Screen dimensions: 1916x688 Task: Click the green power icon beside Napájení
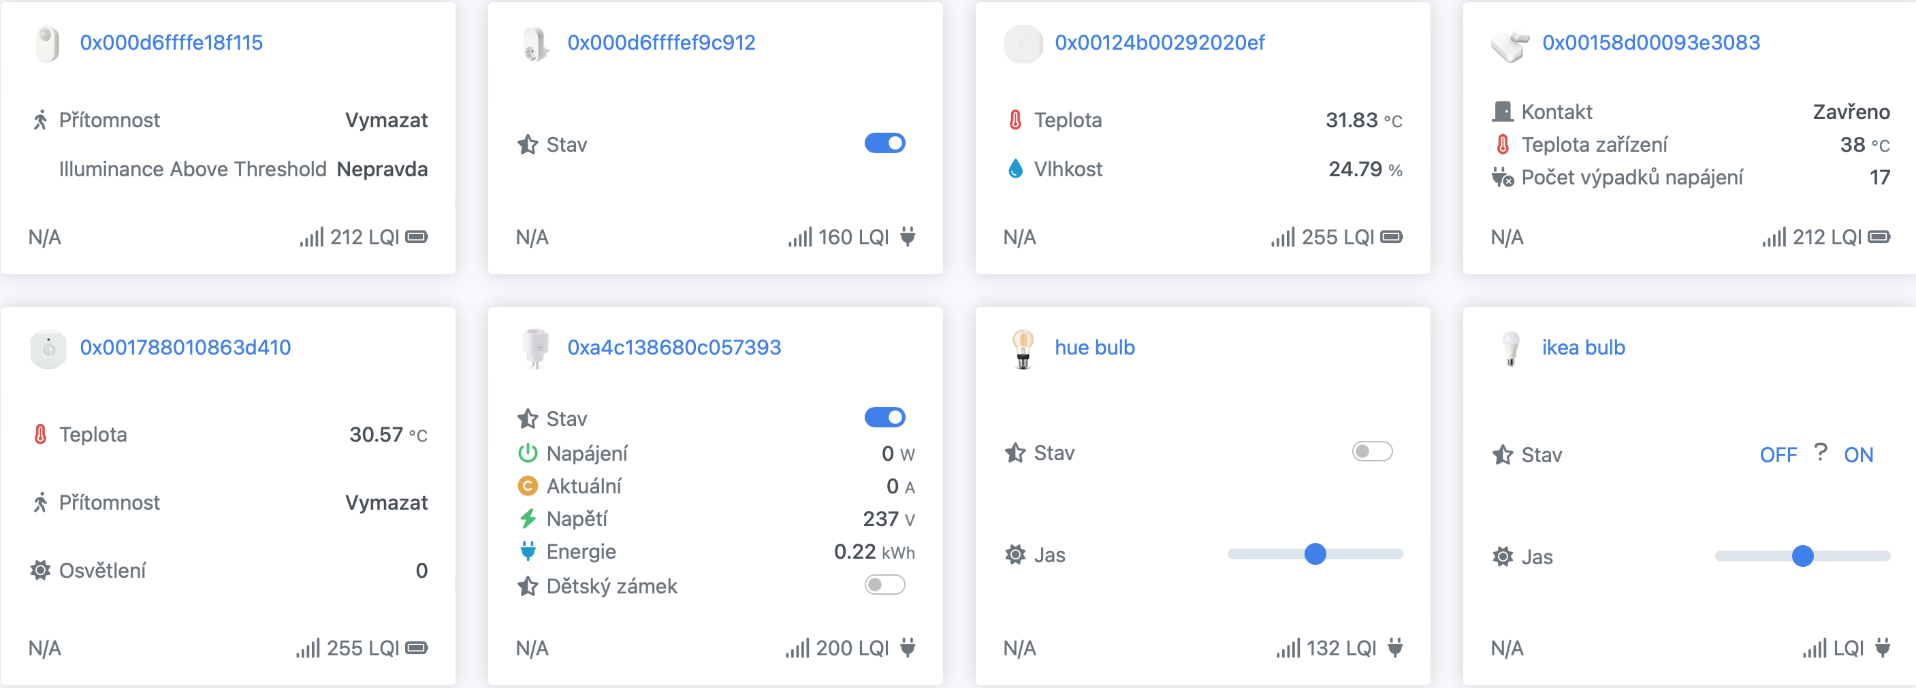pos(528,453)
